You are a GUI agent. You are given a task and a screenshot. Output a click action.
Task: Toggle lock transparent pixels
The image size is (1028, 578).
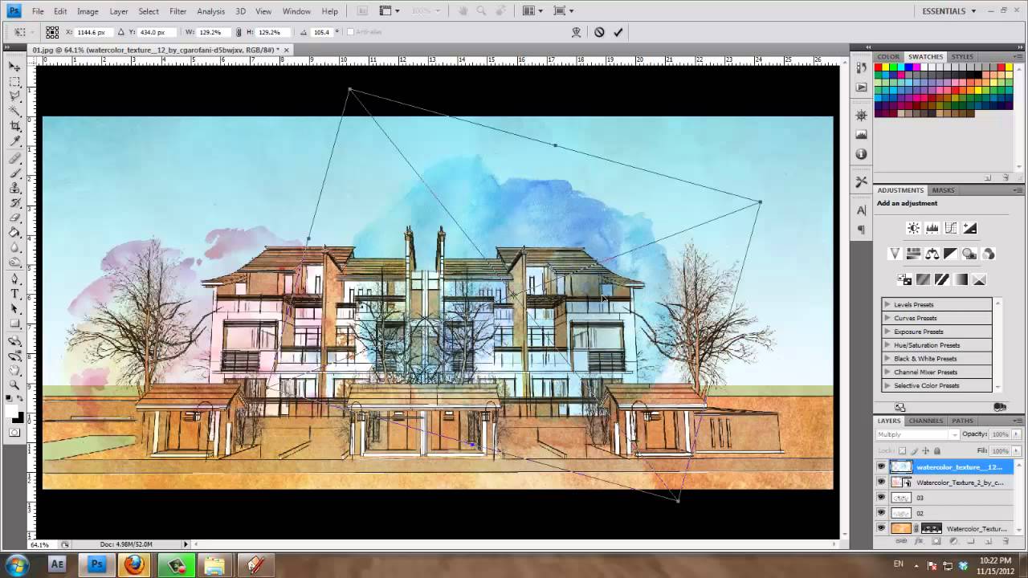902,450
